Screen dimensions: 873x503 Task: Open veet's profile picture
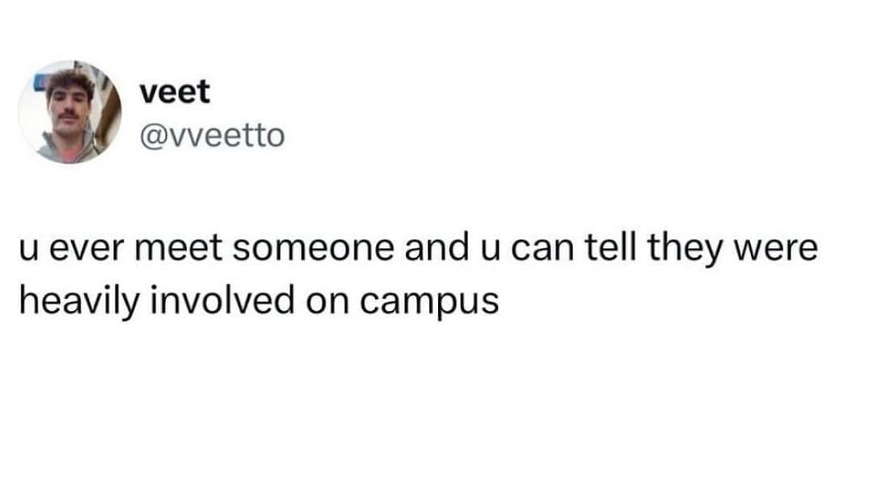pyautogui.click(x=70, y=112)
